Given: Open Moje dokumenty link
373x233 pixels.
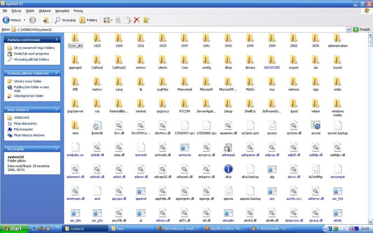Looking at the screenshot, I should [26, 123].
